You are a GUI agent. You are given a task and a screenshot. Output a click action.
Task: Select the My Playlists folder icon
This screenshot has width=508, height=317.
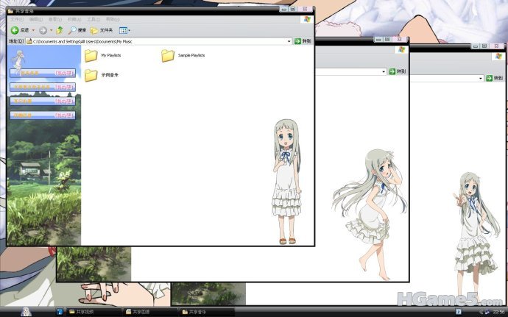click(x=91, y=55)
